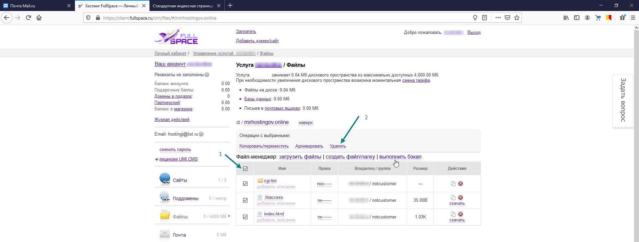The height and width of the screenshot is (242, 639).
Task: Open лицензии UMI.CMS link
Action: (x=178, y=159)
